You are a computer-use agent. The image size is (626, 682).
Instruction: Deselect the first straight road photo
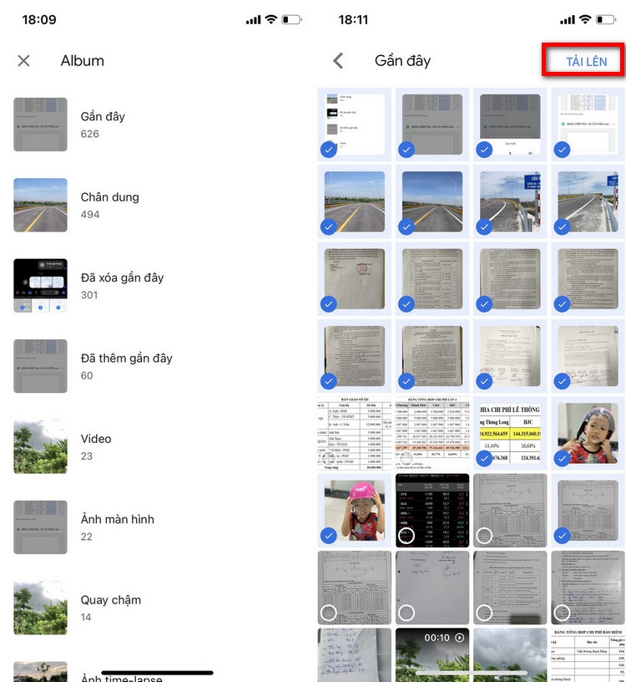tap(355, 201)
